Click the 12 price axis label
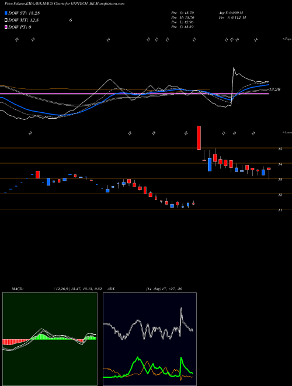Viewport: 292px width, 386px height. [x=280, y=195]
